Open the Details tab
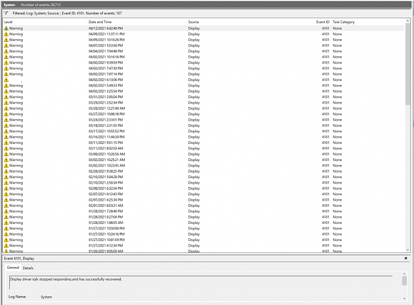This screenshot has width=414, height=305. tap(28, 268)
